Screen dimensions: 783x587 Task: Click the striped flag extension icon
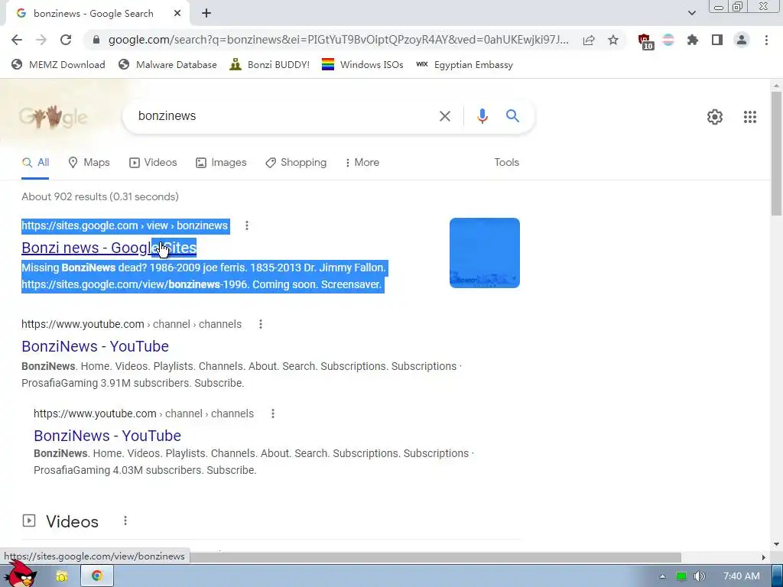tap(668, 40)
